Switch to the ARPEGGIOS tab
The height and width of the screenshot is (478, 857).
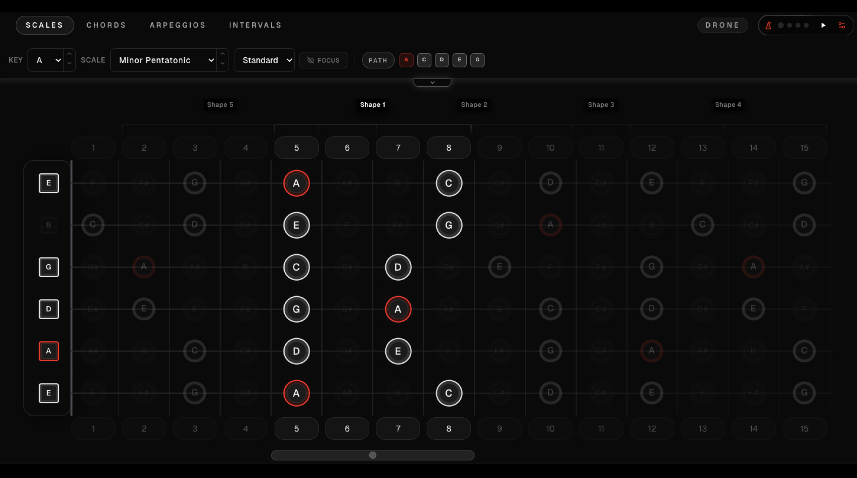tap(177, 25)
